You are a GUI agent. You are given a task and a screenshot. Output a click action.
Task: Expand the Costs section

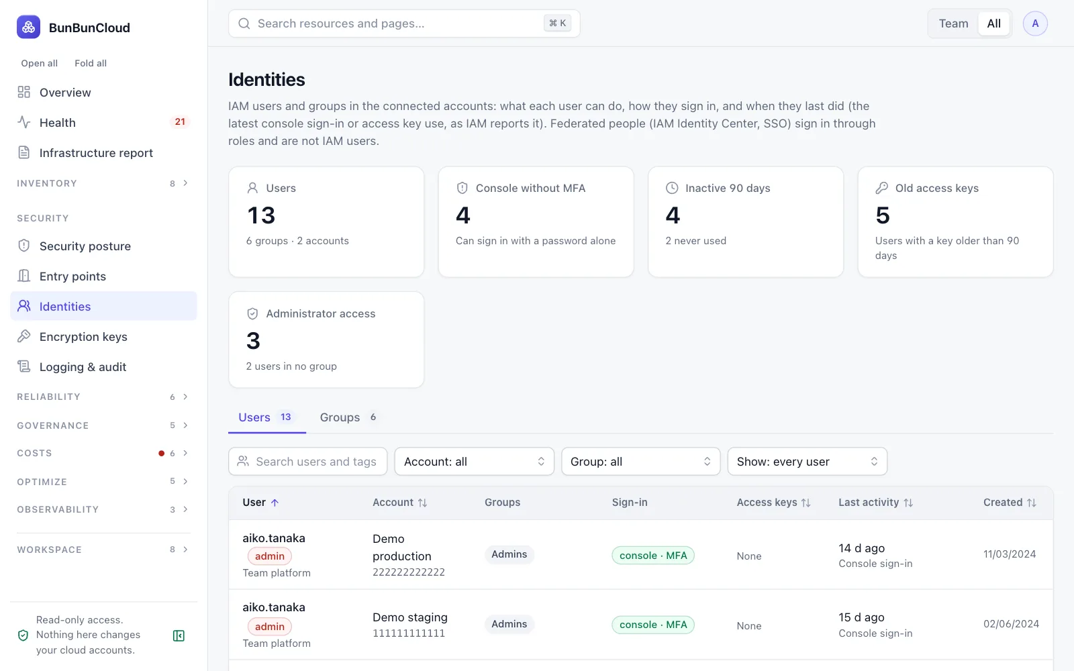coord(103,453)
